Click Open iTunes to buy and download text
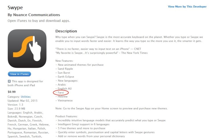This screenshot has width=211, height=138. click(39, 21)
